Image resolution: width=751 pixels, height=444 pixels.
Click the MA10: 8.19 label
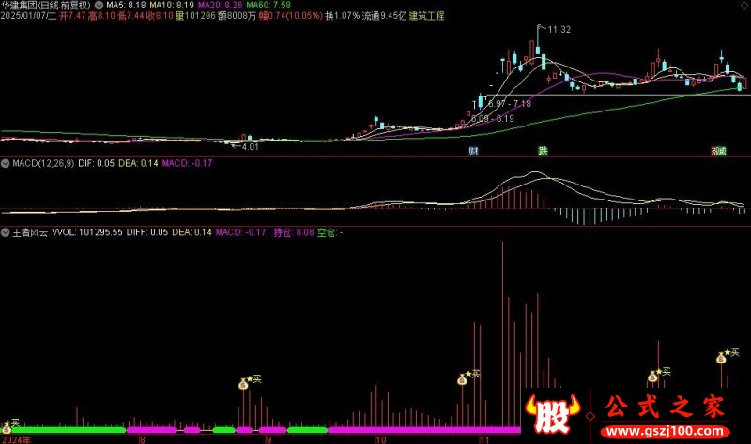pos(172,6)
